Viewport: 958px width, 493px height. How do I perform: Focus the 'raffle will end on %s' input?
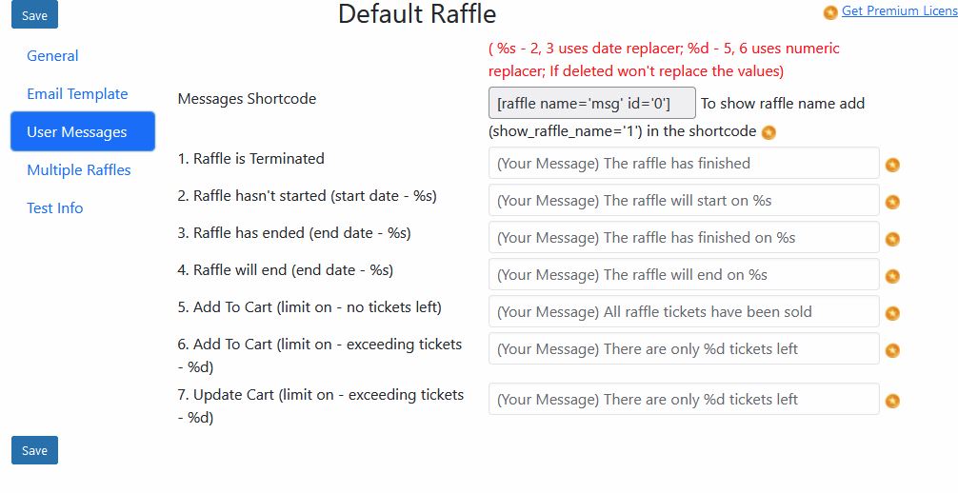pyautogui.click(x=684, y=274)
